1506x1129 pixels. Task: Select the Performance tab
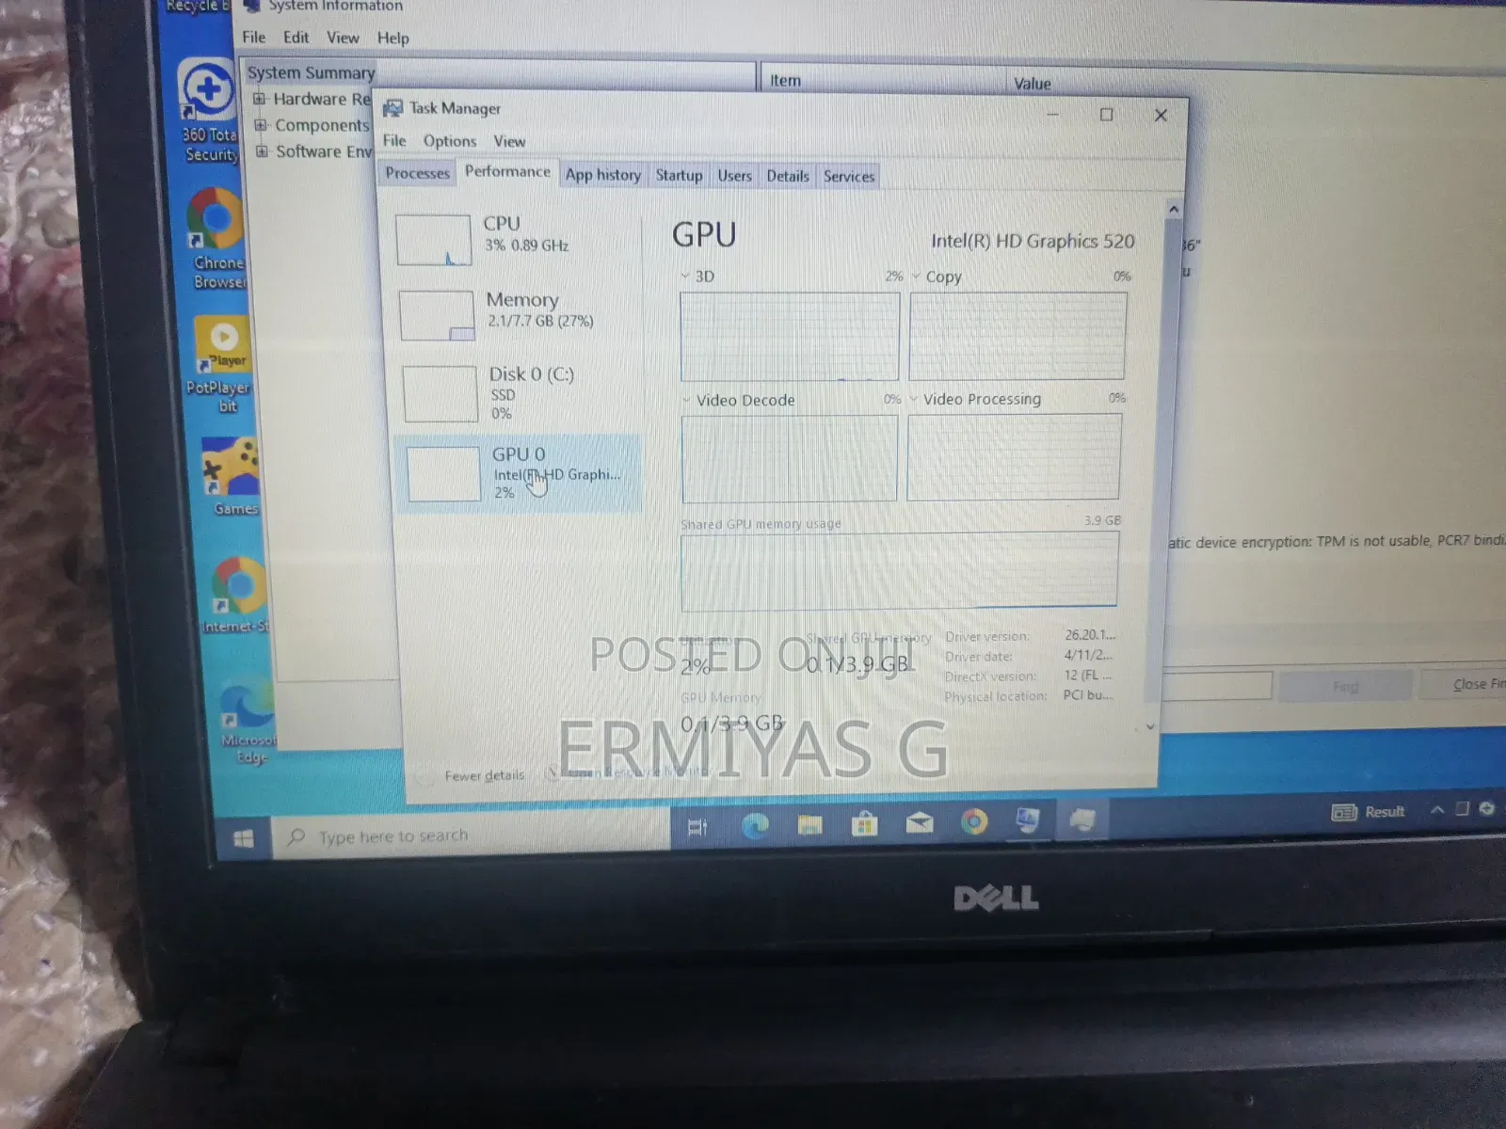coord(507,171)
